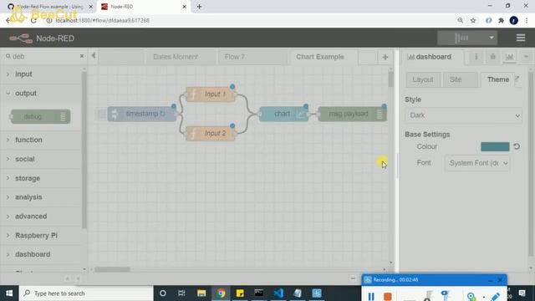Image resolution: width=535 pixels, height=301 pixels.
Task: Open the sidebar tabs dropdown arrow
Action: click(x=526, y=57)
